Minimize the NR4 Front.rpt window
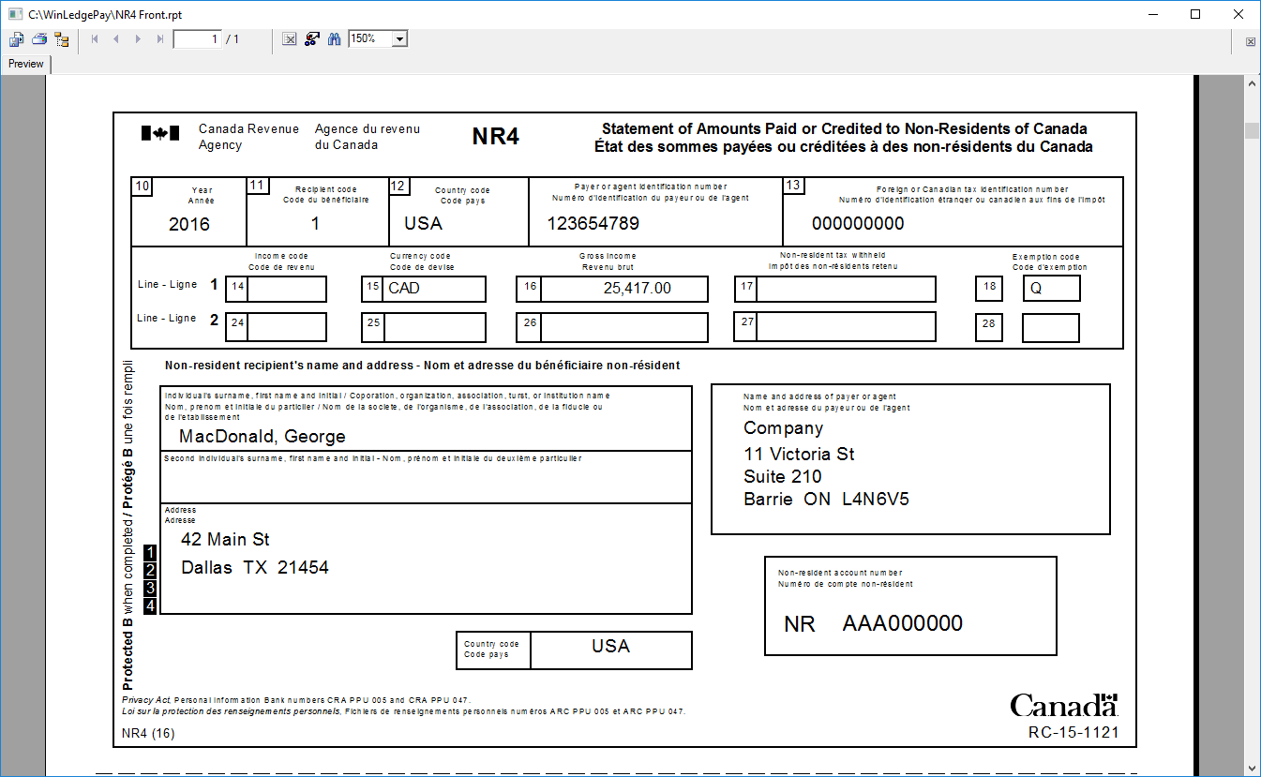The width and height of the screenshot is (1261, 777). click(1152, 14)
